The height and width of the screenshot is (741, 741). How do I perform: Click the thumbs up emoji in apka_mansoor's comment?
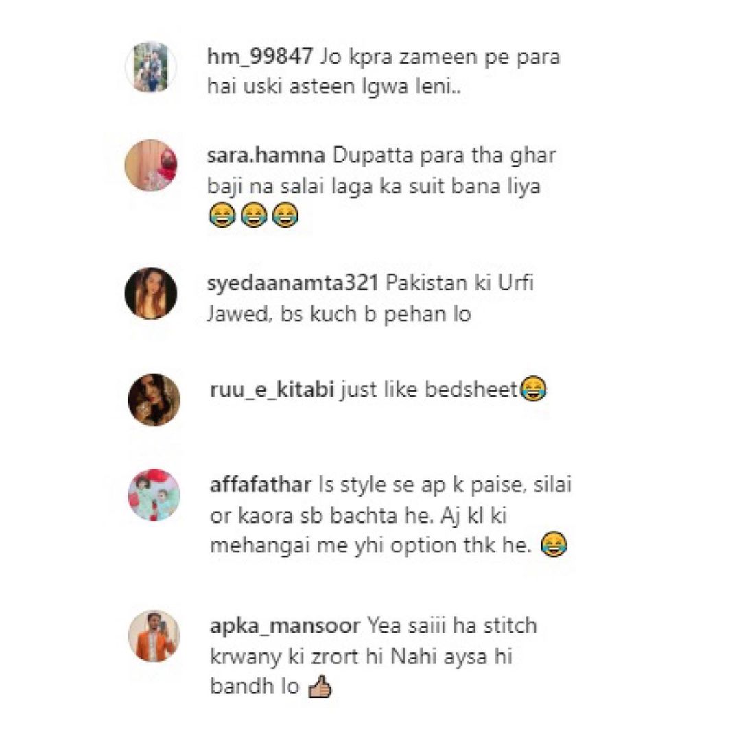click(x=320, y=686)
